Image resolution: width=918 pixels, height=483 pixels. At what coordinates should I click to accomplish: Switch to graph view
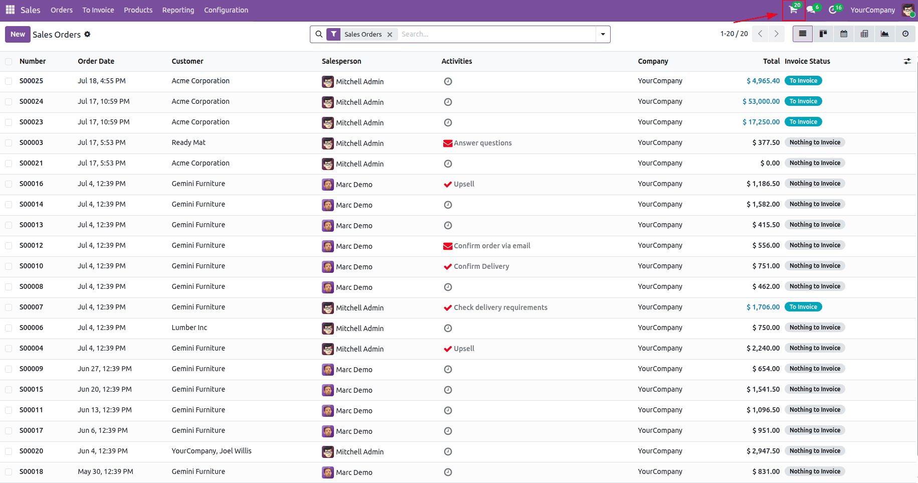point(885,34)
